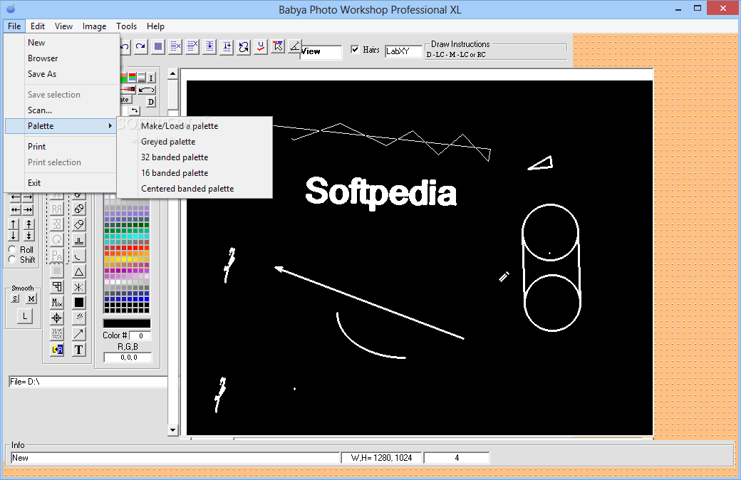This screenshot has width=741, height=480.
Task: Click the single up arrow move button
Action: (x=14, y=224)
